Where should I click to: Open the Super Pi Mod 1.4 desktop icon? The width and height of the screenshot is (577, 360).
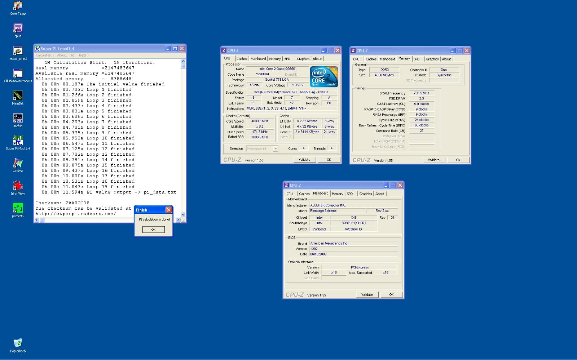point(18,143)
